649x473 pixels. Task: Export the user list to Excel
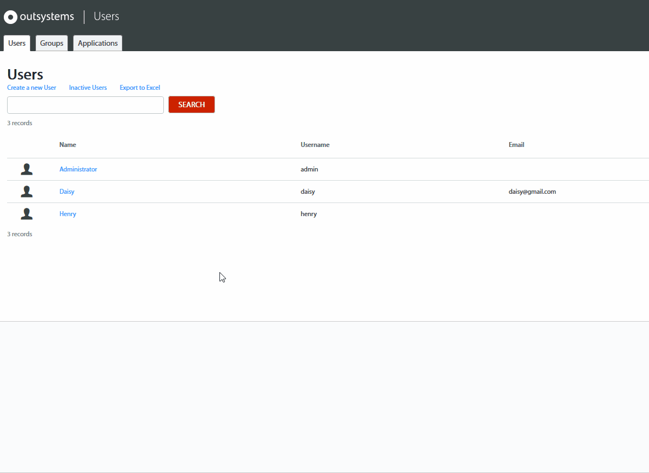[x=139, y=87]
